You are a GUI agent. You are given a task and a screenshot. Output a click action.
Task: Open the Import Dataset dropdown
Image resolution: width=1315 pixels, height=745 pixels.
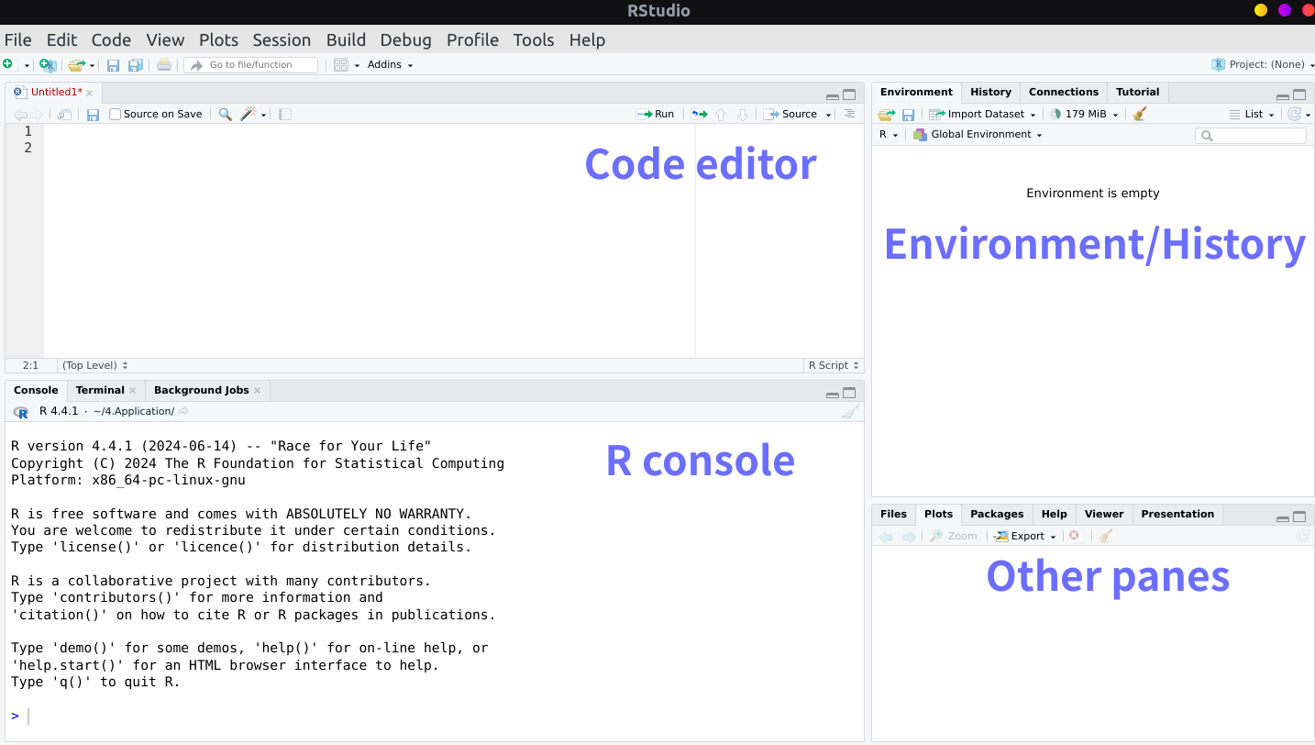pos(982,114)
